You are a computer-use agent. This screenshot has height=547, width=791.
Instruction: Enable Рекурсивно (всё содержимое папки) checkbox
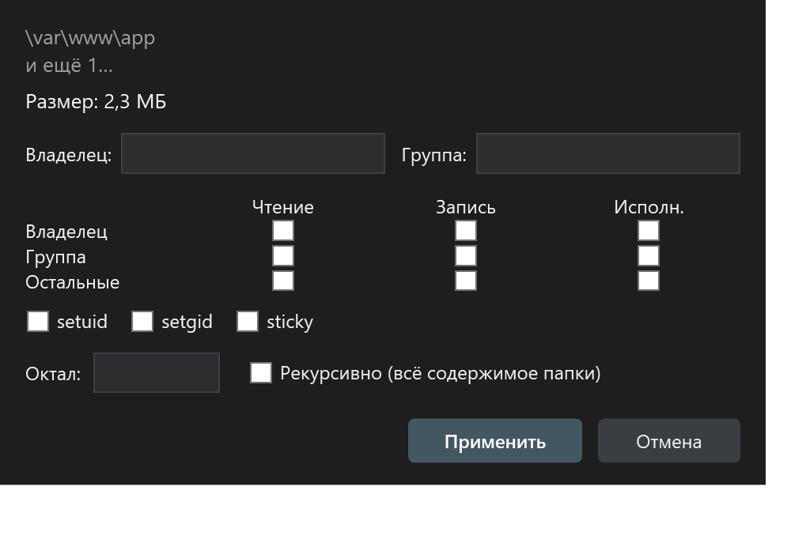[x=261, y=373]
